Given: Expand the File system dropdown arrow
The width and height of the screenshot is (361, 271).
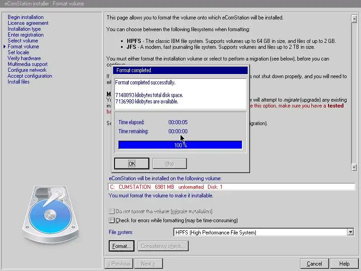Looking at the screenshot, I should coord(351,232).
